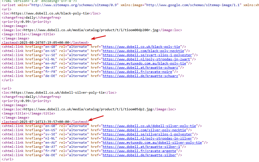Visit mytuxedo.com.au/black-poly-tie link
This screenshot has height=162, width=259.
144,63
